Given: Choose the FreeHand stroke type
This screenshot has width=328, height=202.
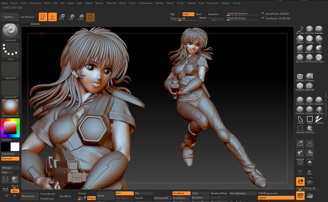Looking at the screenshot, I should point(319,120).
